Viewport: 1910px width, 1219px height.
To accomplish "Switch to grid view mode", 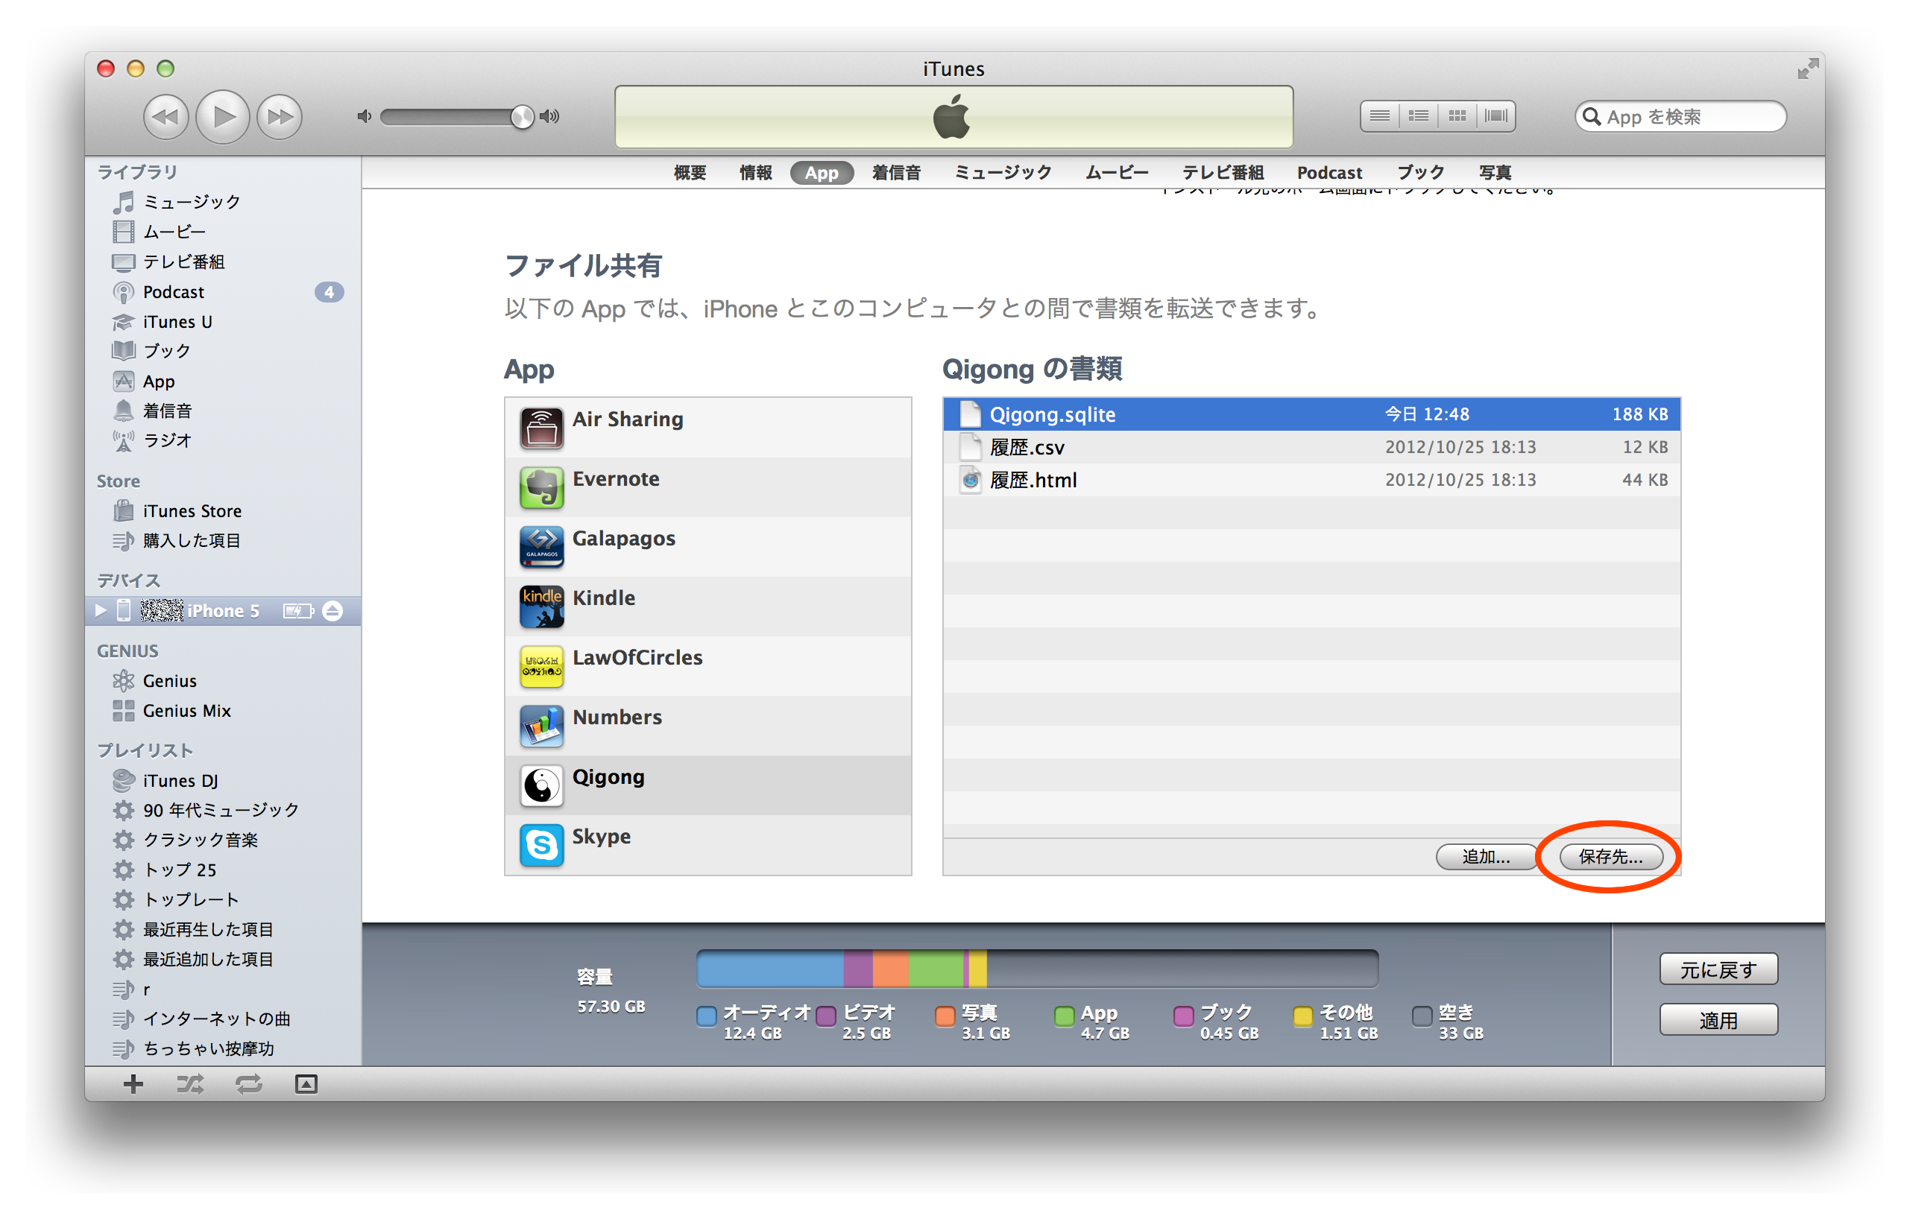I will (x=1457, y=116).
